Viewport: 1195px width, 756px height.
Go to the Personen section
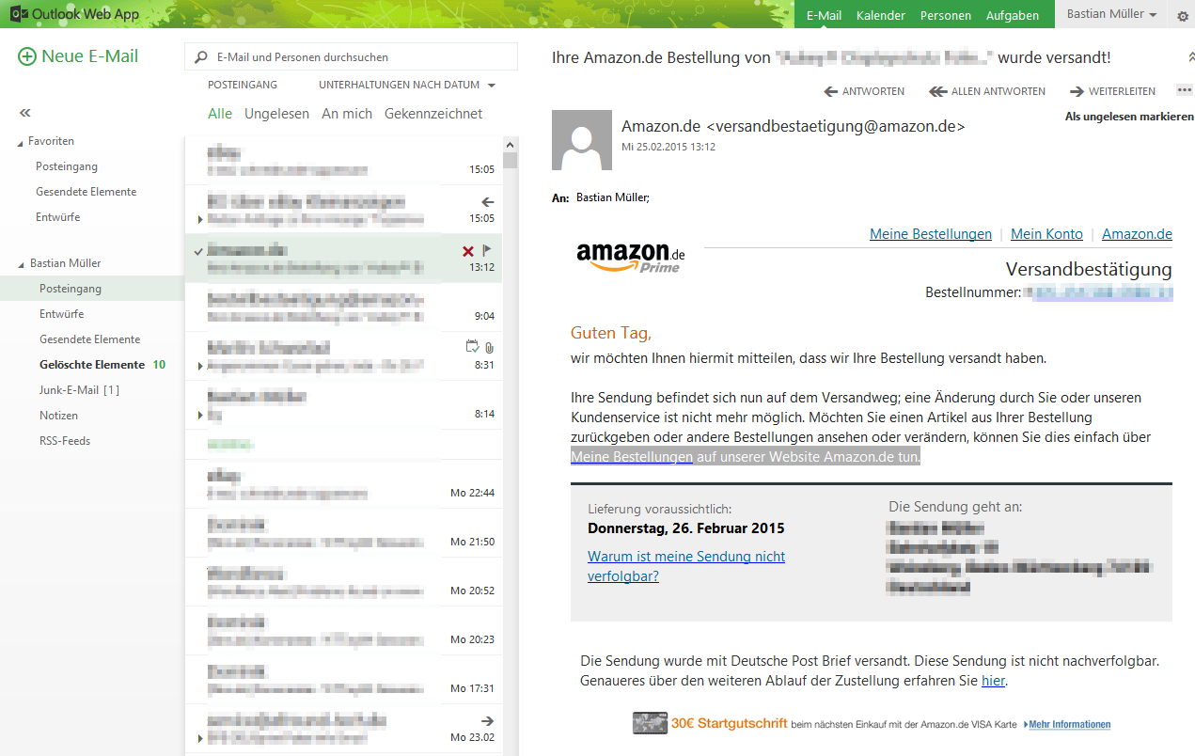tap(946, 15)
